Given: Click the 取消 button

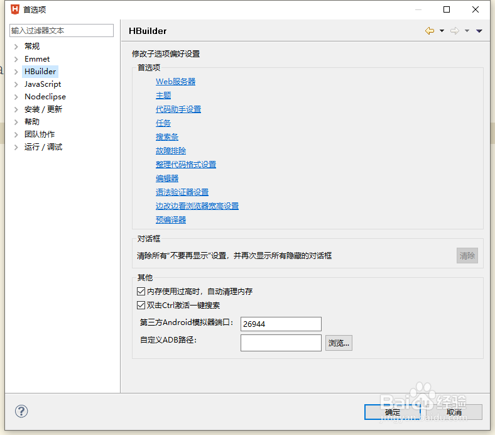Looking at the screenshot, I should pyautogui.click(x=454, y=412).
